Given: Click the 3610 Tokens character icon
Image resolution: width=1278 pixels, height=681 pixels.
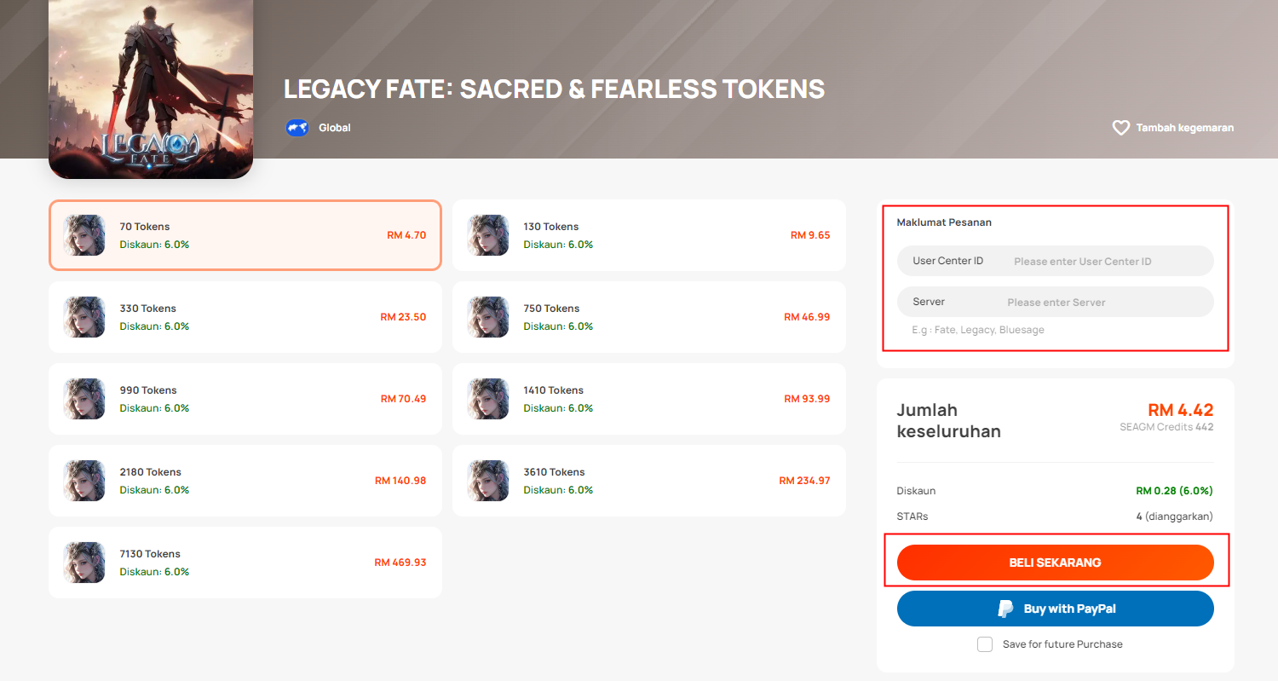Looking at the screenshot, I should 488,481.
